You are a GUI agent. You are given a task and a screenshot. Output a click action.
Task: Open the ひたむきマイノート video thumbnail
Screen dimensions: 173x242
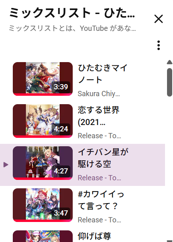[43, 79]
